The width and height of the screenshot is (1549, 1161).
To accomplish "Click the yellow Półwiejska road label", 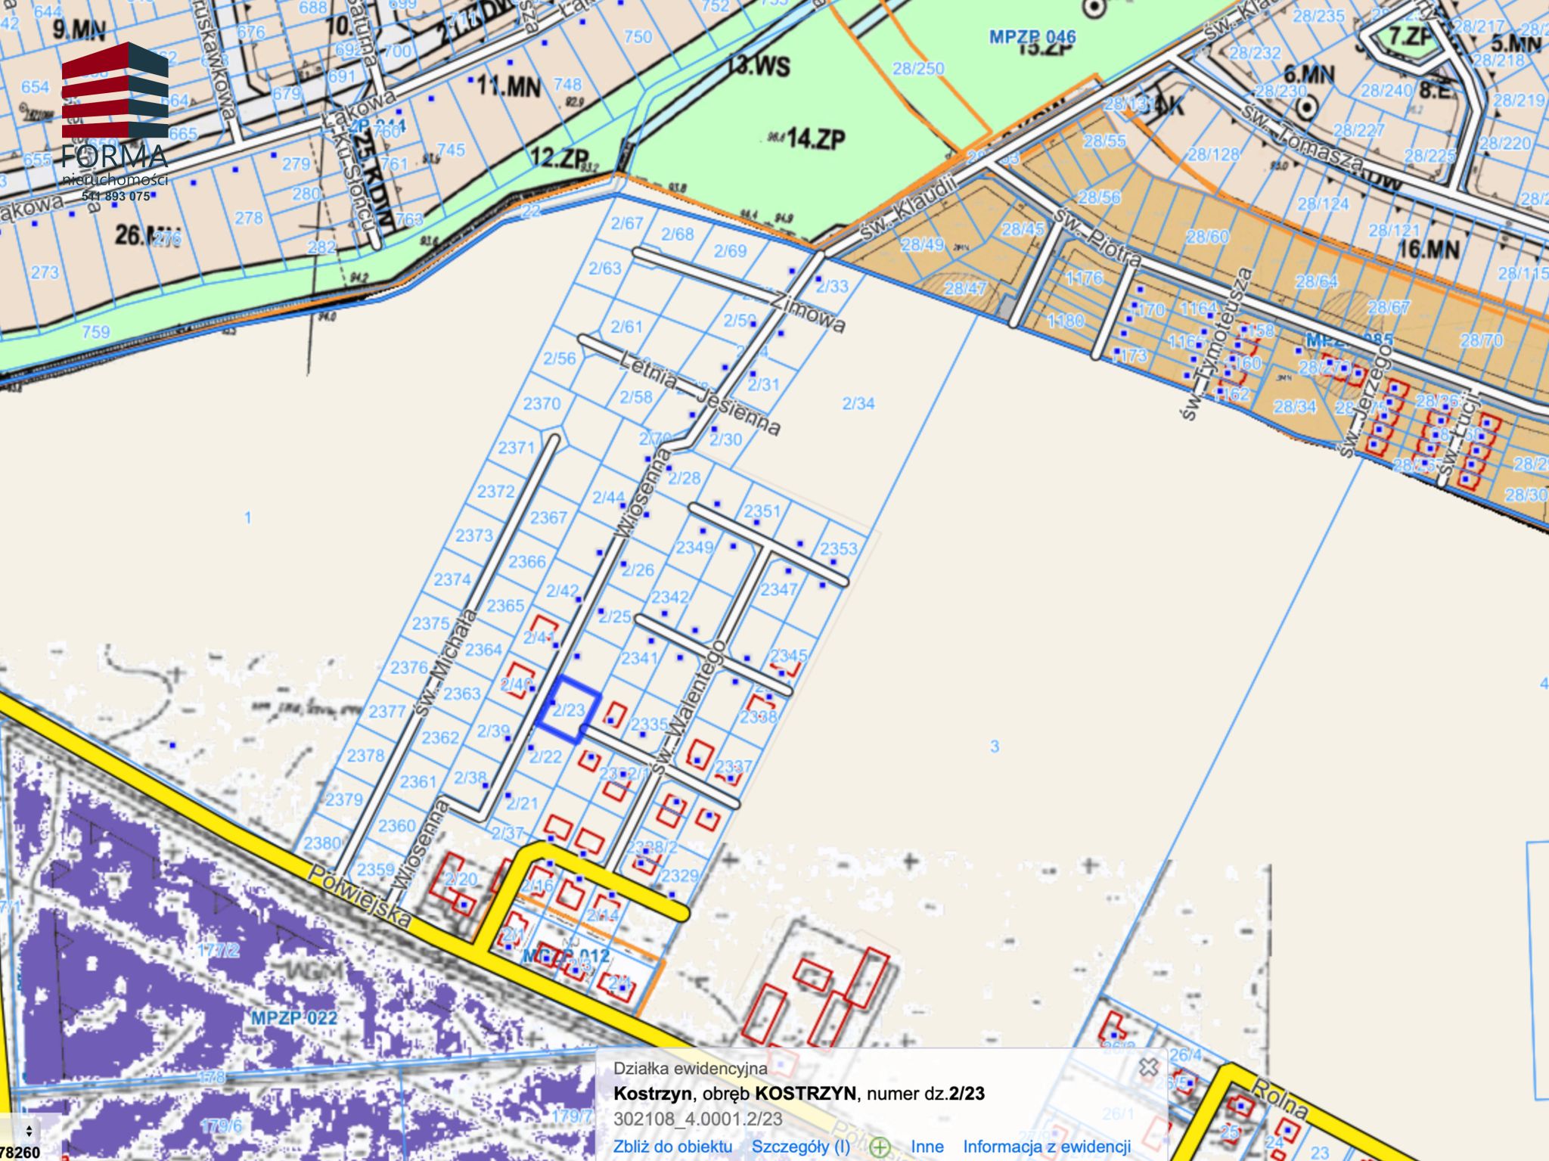I will point(362,897).
